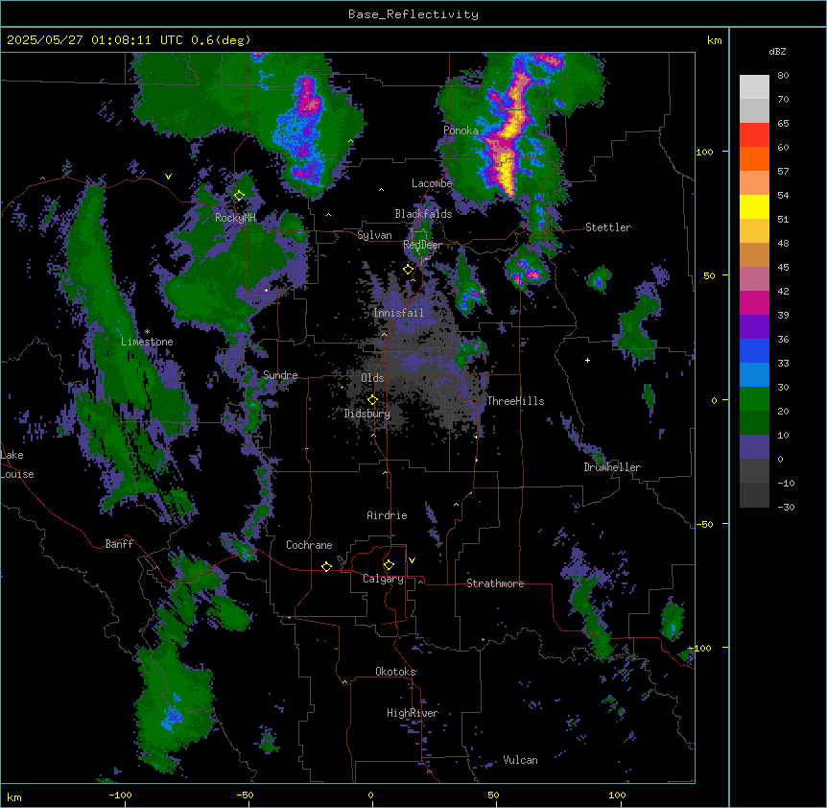Select the Lacombe city label
The image size is (827, 808).
click(432, 183)
